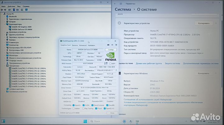Expand the Сетевые адаптеры tree node
The width and height of the screenshot is (224, 125).
[x=5, y=89]
